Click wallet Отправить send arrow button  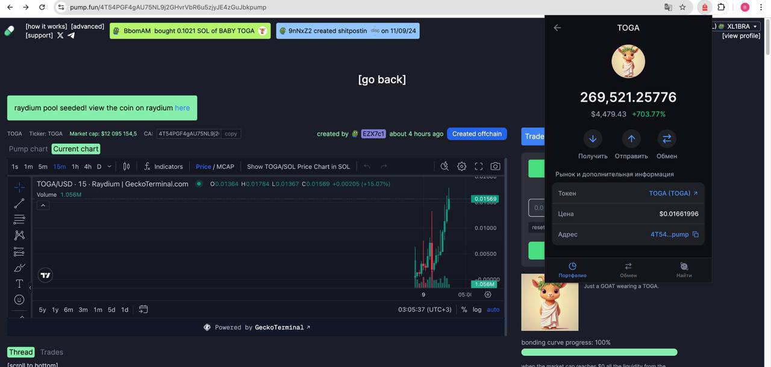click(x=631, y=139)
